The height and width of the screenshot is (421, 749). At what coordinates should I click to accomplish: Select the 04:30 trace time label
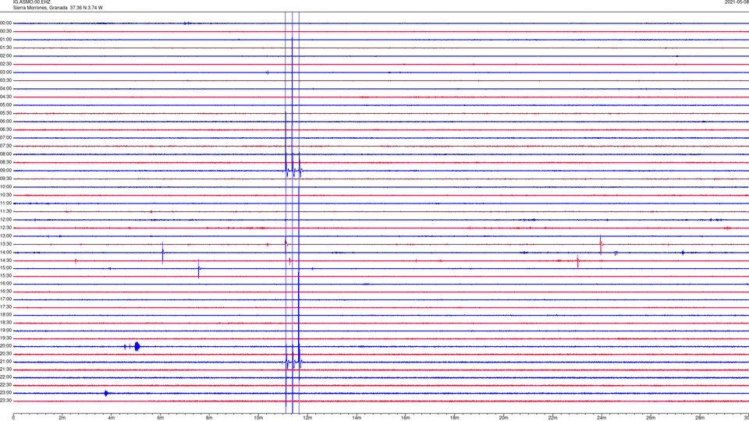(5, 97)
